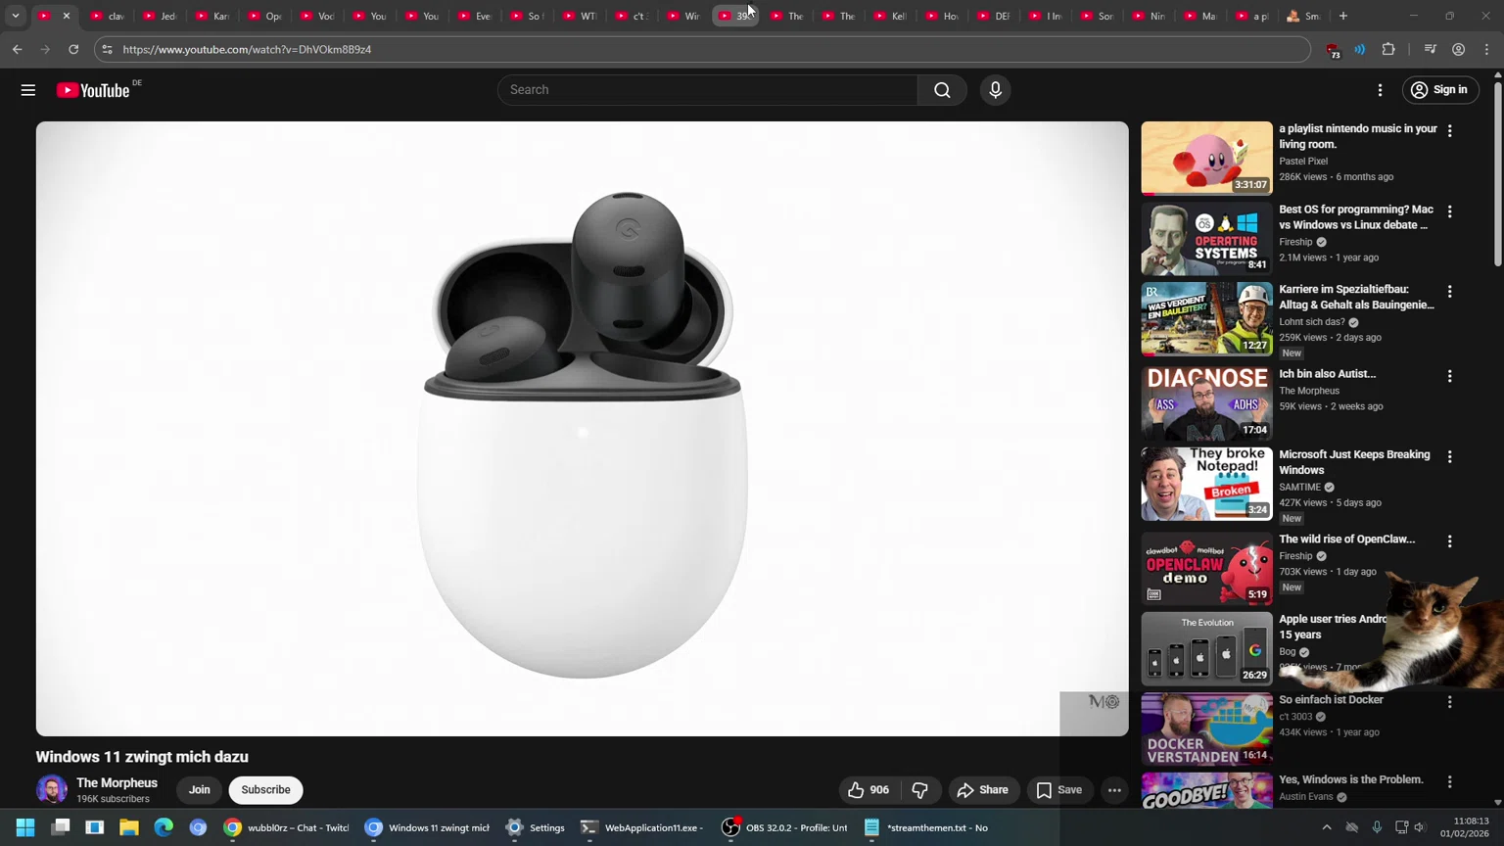Image resolution: width=1504 pixels, height=846 pixels.
Task: Save the video to a playlist
Action: click(1059, 790)
